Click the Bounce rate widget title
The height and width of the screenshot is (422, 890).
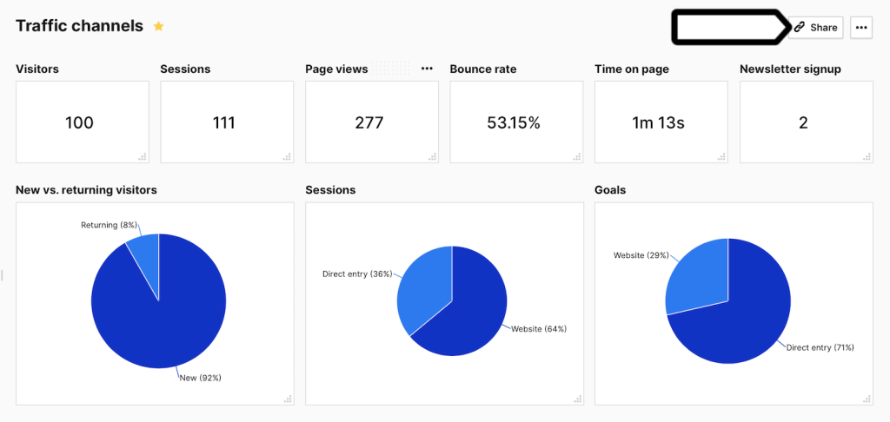point(483,69)
